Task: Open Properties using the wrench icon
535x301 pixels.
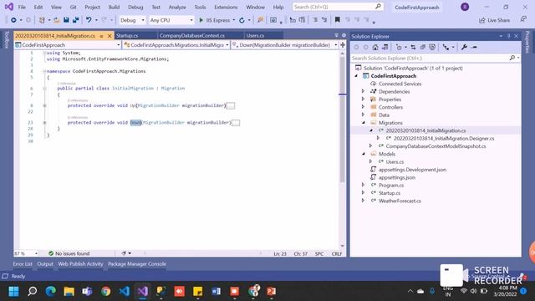Action: pos(464,48)
